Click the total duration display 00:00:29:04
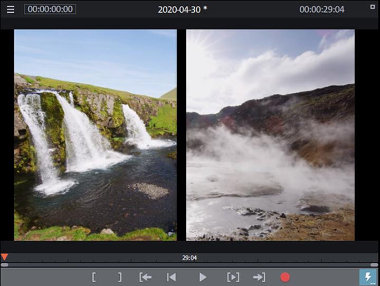 321,9
